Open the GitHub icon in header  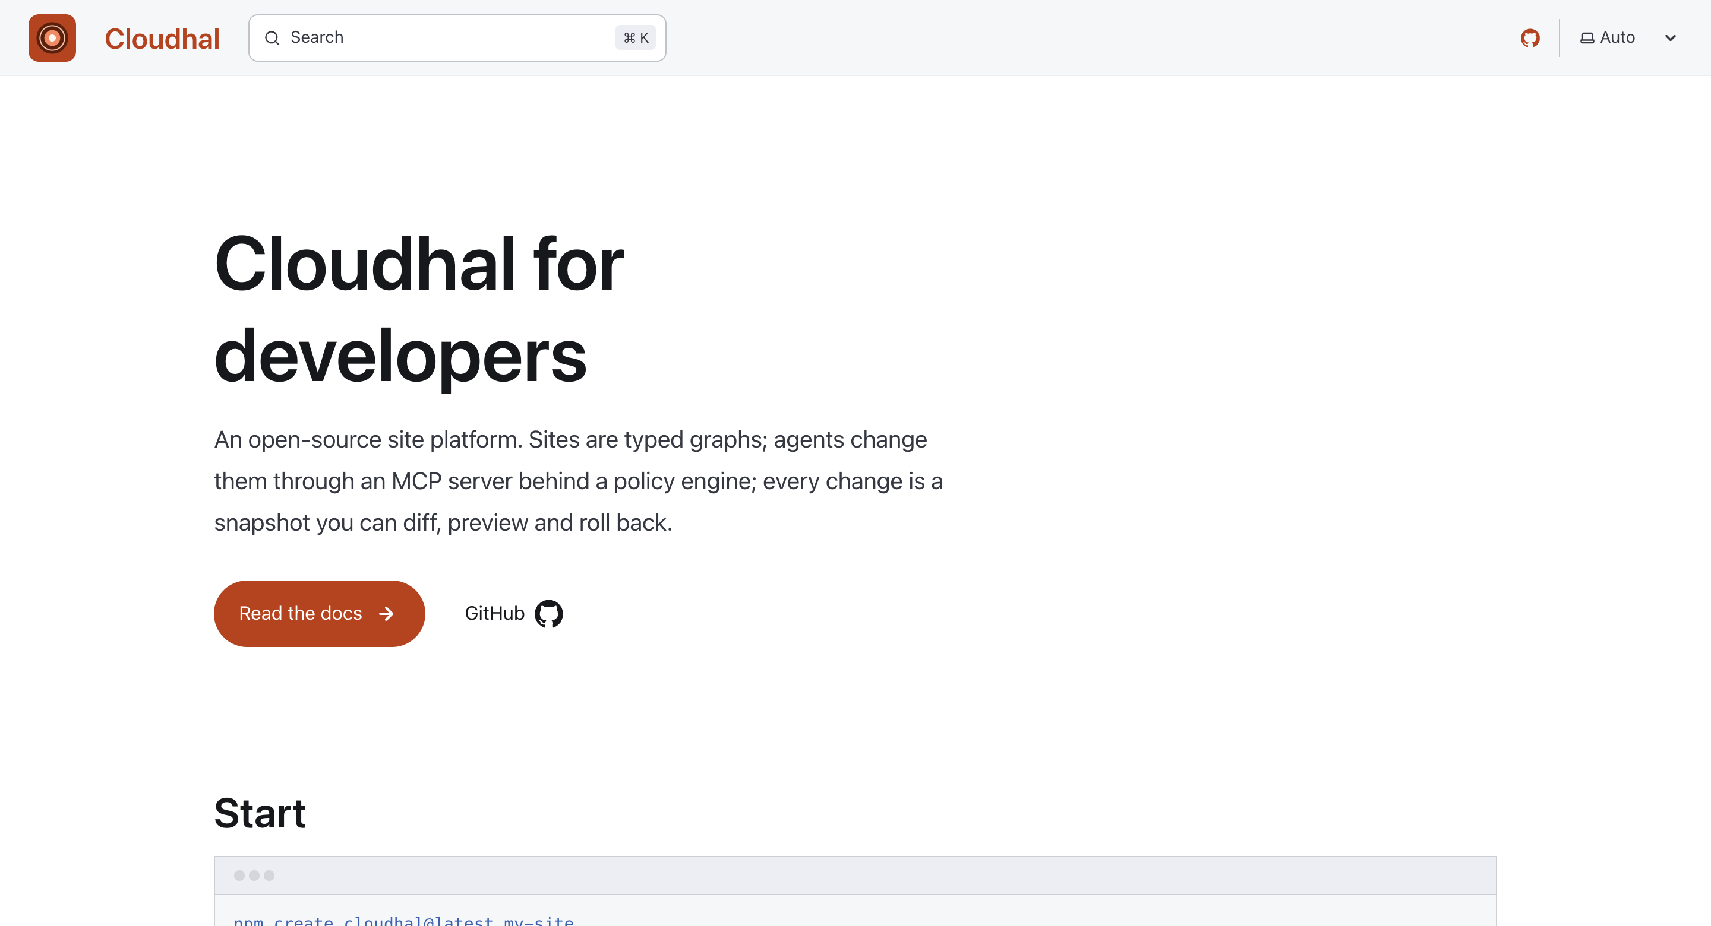(x=1530, y=38)
